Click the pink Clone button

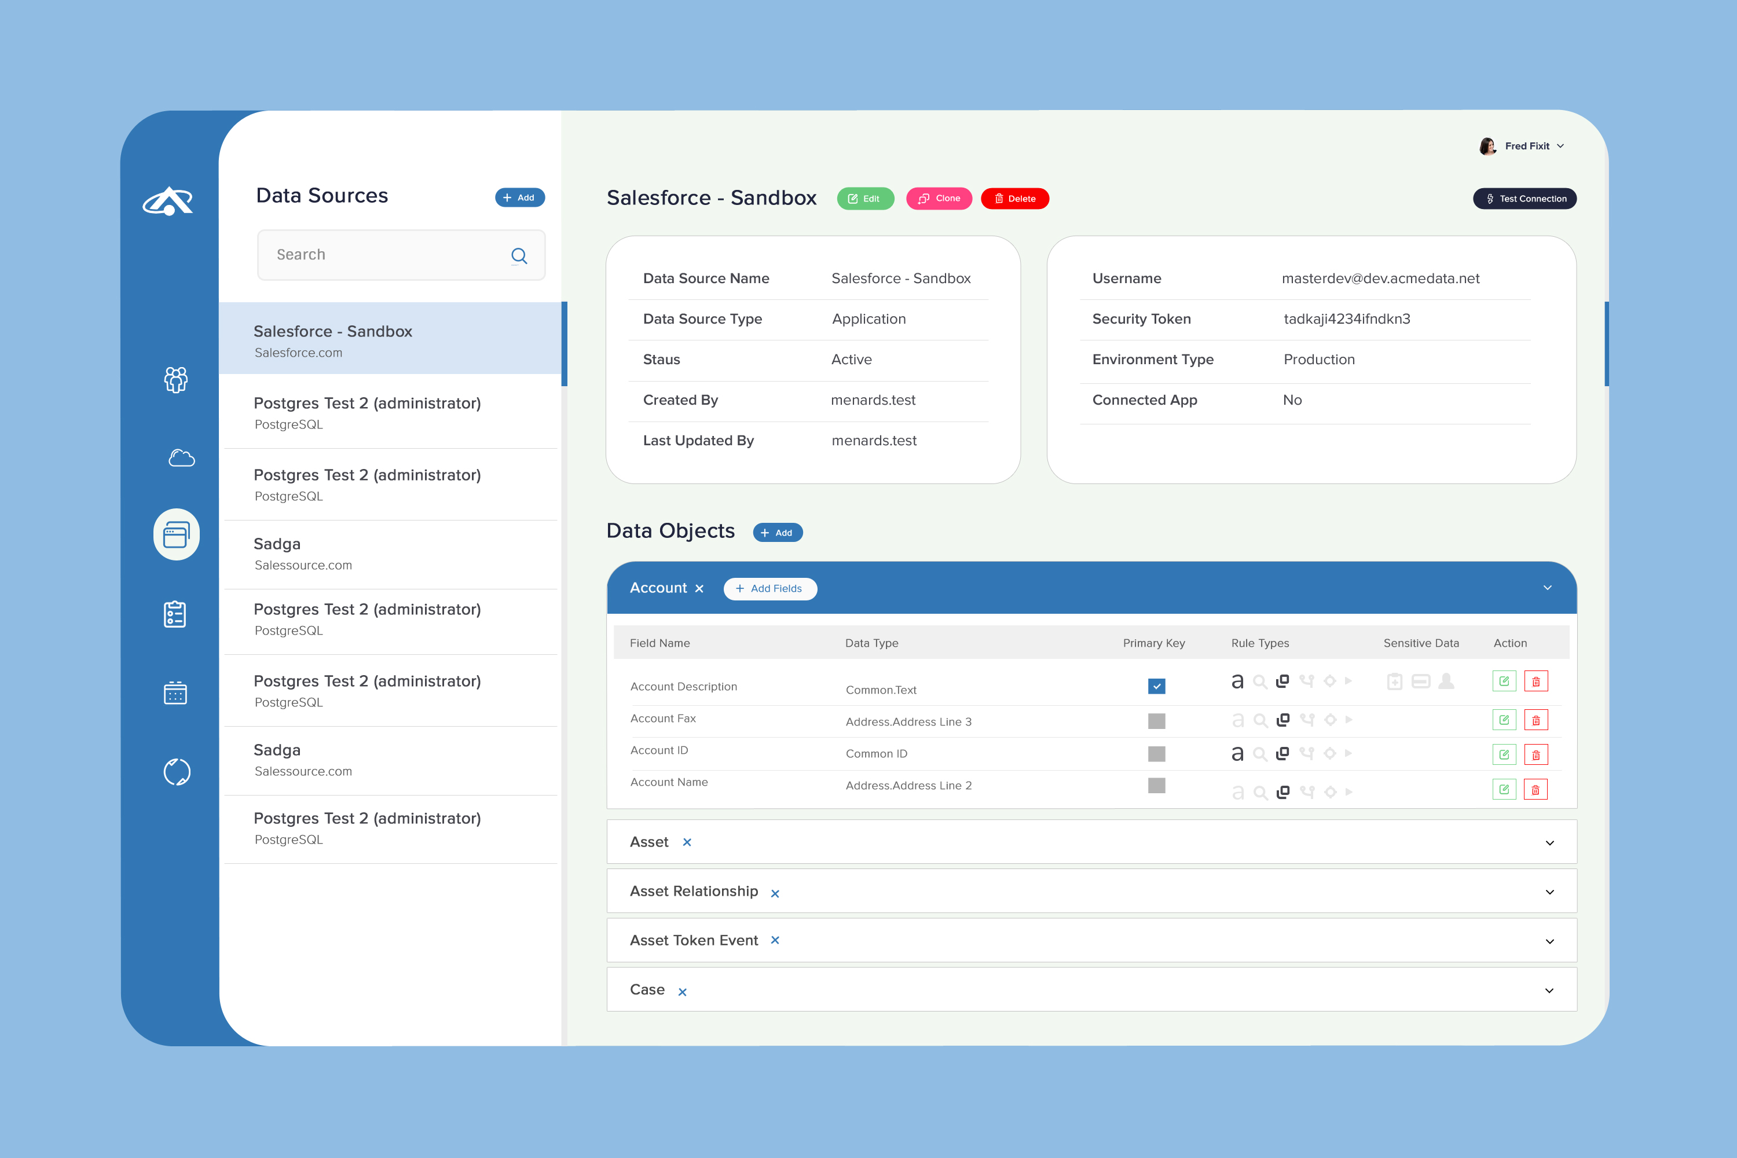939,199
